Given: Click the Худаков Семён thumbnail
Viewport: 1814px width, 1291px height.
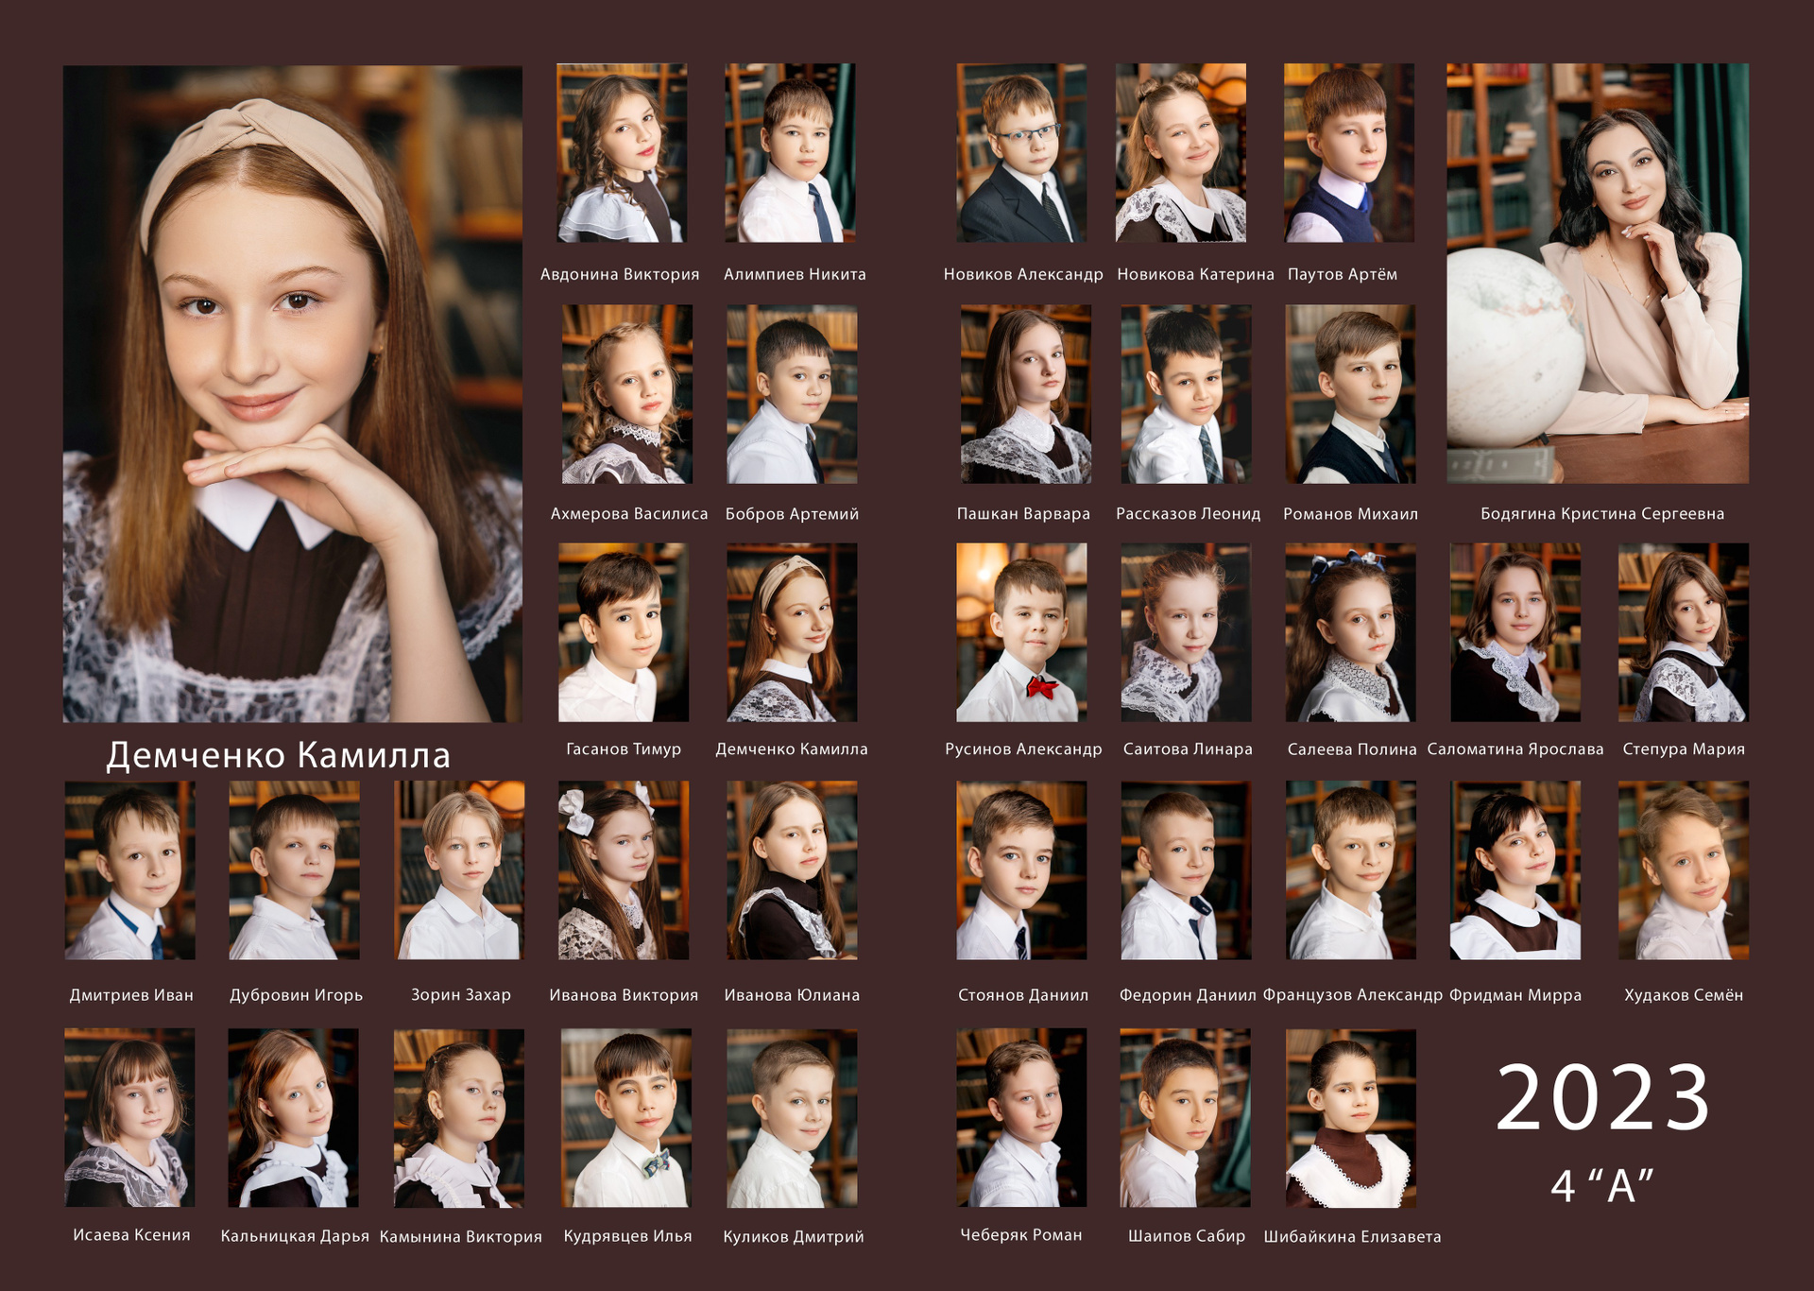Looking at the screenshot, I should click(1683, 870).
